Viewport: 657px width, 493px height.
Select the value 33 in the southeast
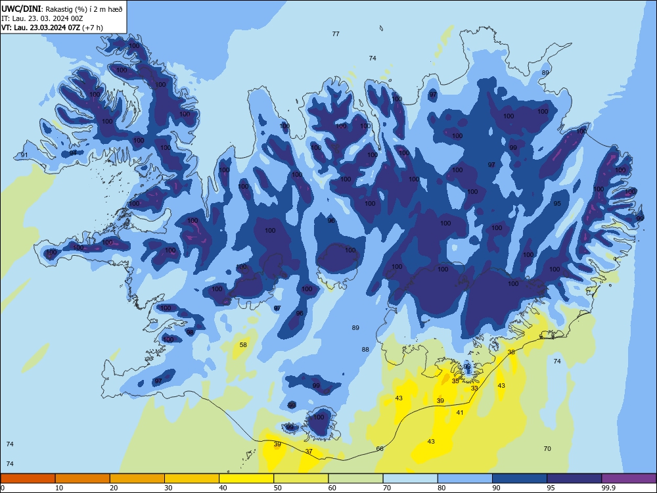474,388
